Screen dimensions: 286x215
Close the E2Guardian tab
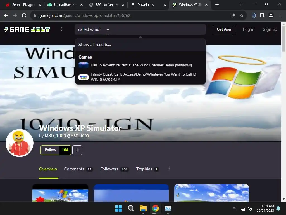pyautogui.click(x=123, y=5)
